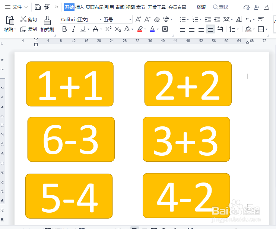Click the output as PDF icon
This screenshot has height=229, width=276.
[x=47, y=7]
